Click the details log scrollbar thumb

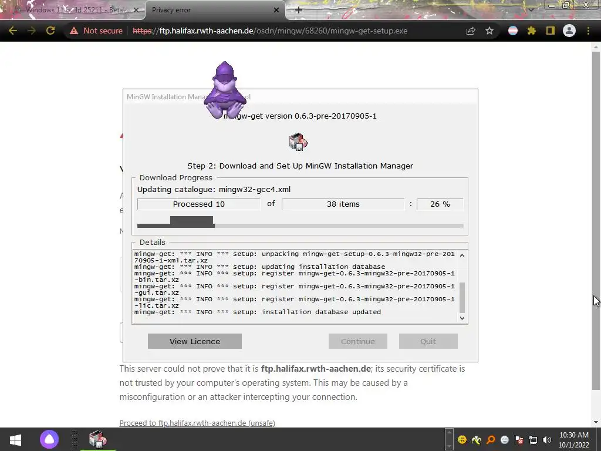pyautogui.click(x=462, y=297)
